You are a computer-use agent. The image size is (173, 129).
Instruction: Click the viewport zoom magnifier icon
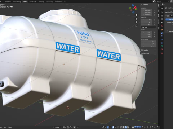136,15
